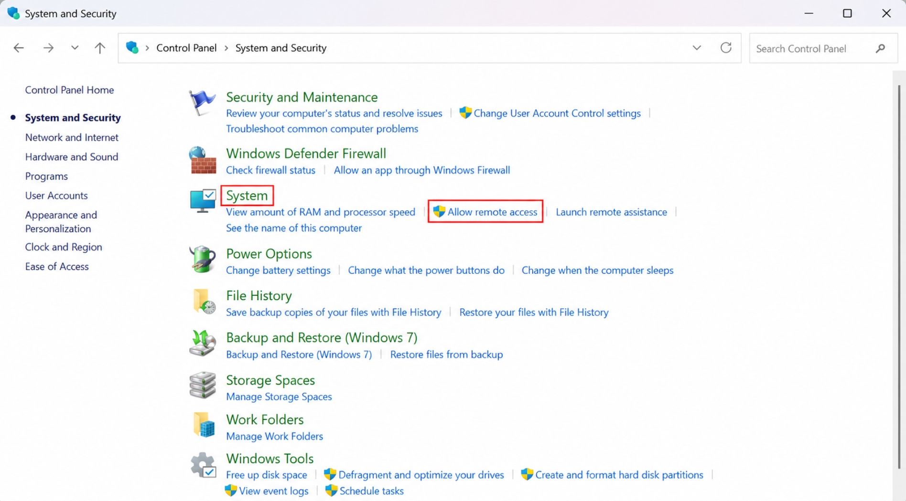Open Power Options heading
The height and width of the screenshot is (501, 906).
pyautogui.click(x=269, y=253)
